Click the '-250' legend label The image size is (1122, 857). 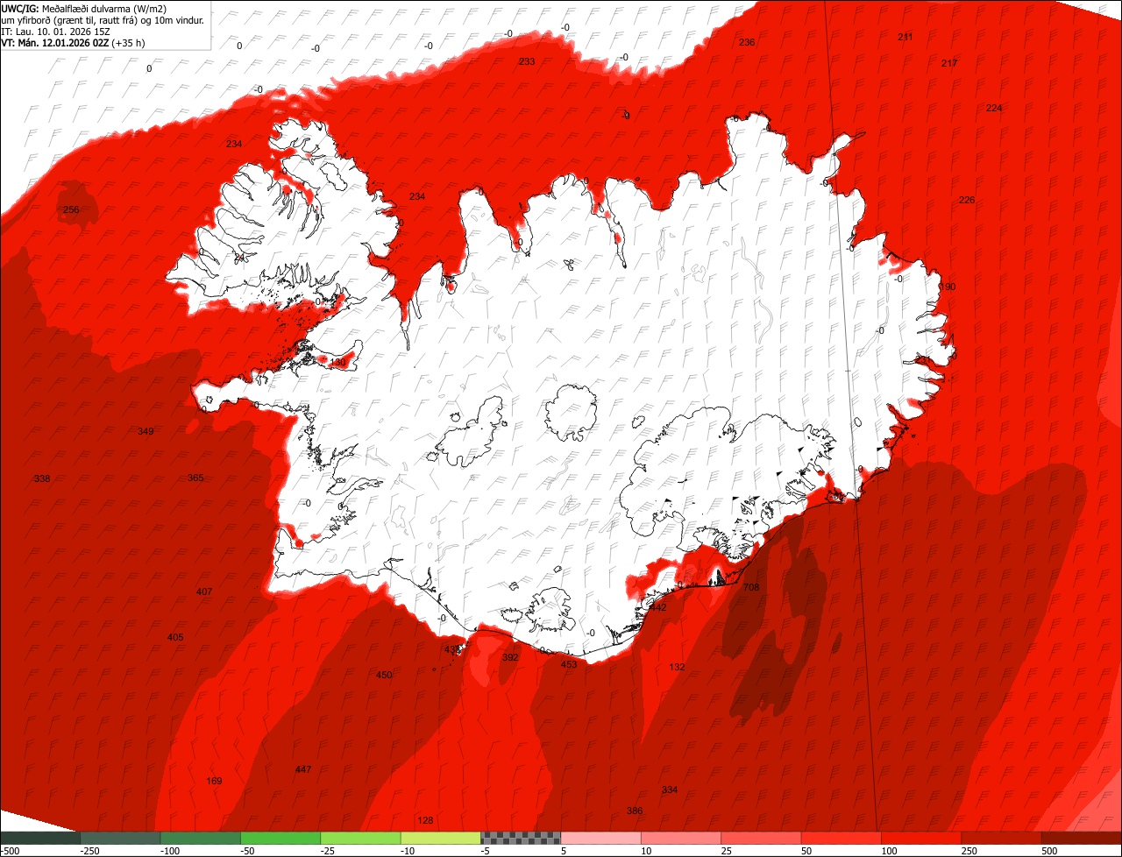[x=89, y=851]
